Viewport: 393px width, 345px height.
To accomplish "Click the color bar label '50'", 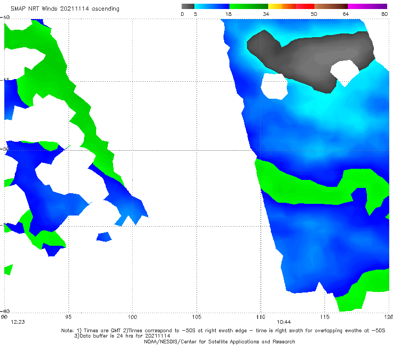I will tap(314, 14).
